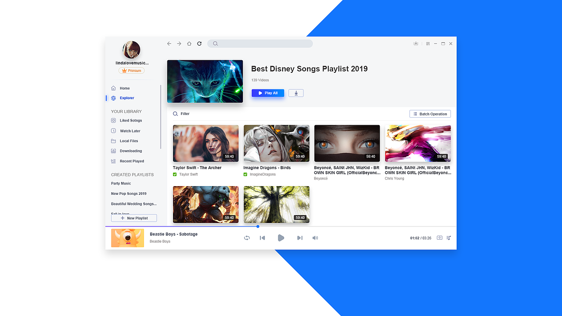Open the hamburger menu in title bar

[x=428, y=43]
